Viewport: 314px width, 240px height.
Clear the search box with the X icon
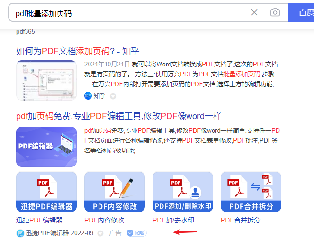tap(254, 12)
